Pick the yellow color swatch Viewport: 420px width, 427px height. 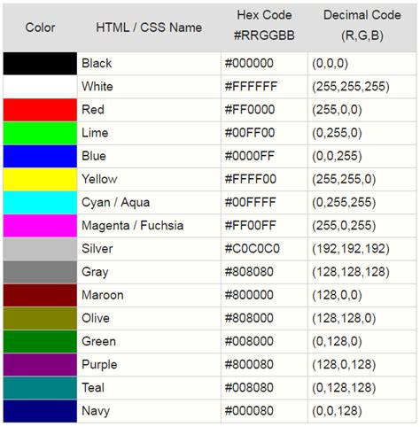40,179
